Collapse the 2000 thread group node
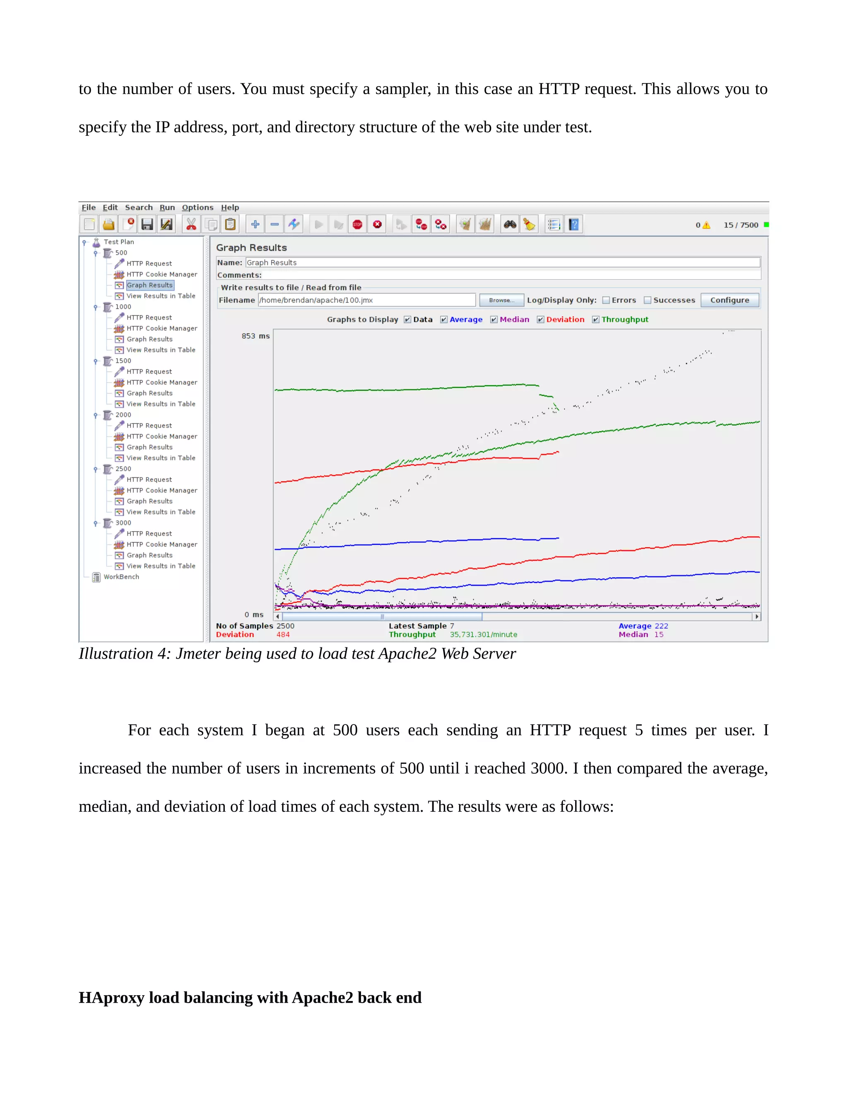The image size is (848, 1097). pyautogui.click(x=96, y=415)
